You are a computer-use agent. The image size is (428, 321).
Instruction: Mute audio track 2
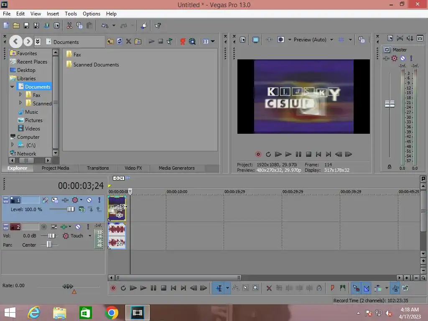(x=78, y=227)
